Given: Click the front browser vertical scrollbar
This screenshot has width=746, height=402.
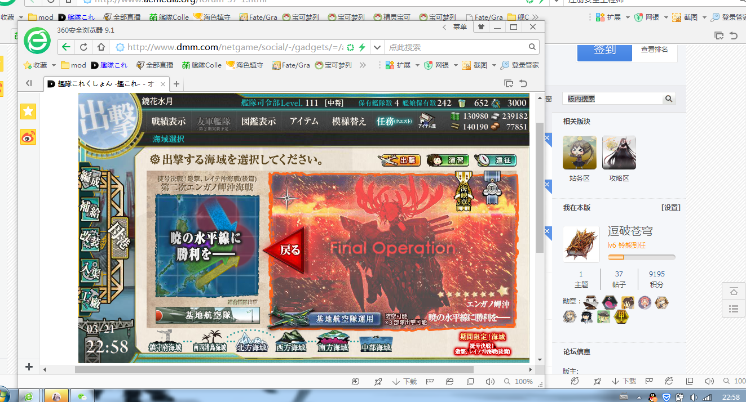Looking at the screenshot, I should (540, 187).
